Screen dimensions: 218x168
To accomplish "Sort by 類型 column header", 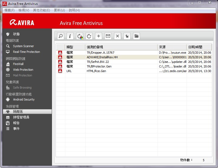I will coord(75,47).
